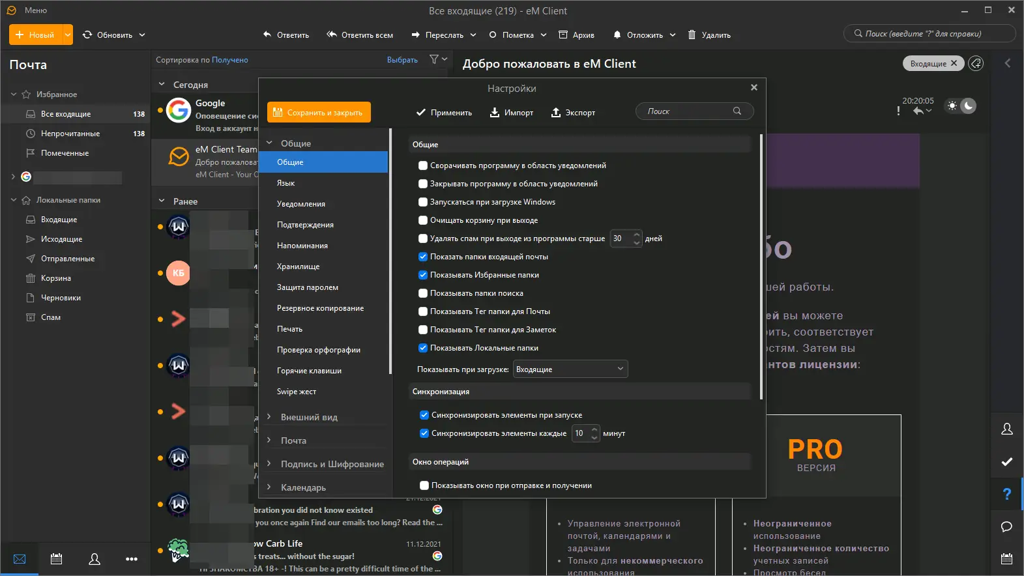
Task: Expand the 'Внешний вид' settings category
Action: [x=269, y=417]
